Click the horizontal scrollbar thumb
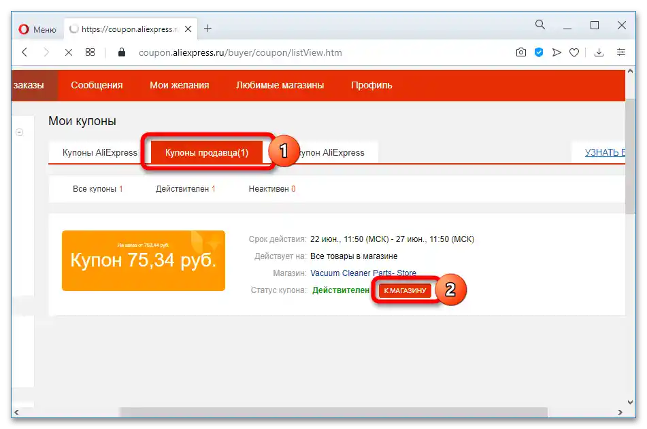 pyautogui.click(x=333, y=412)
